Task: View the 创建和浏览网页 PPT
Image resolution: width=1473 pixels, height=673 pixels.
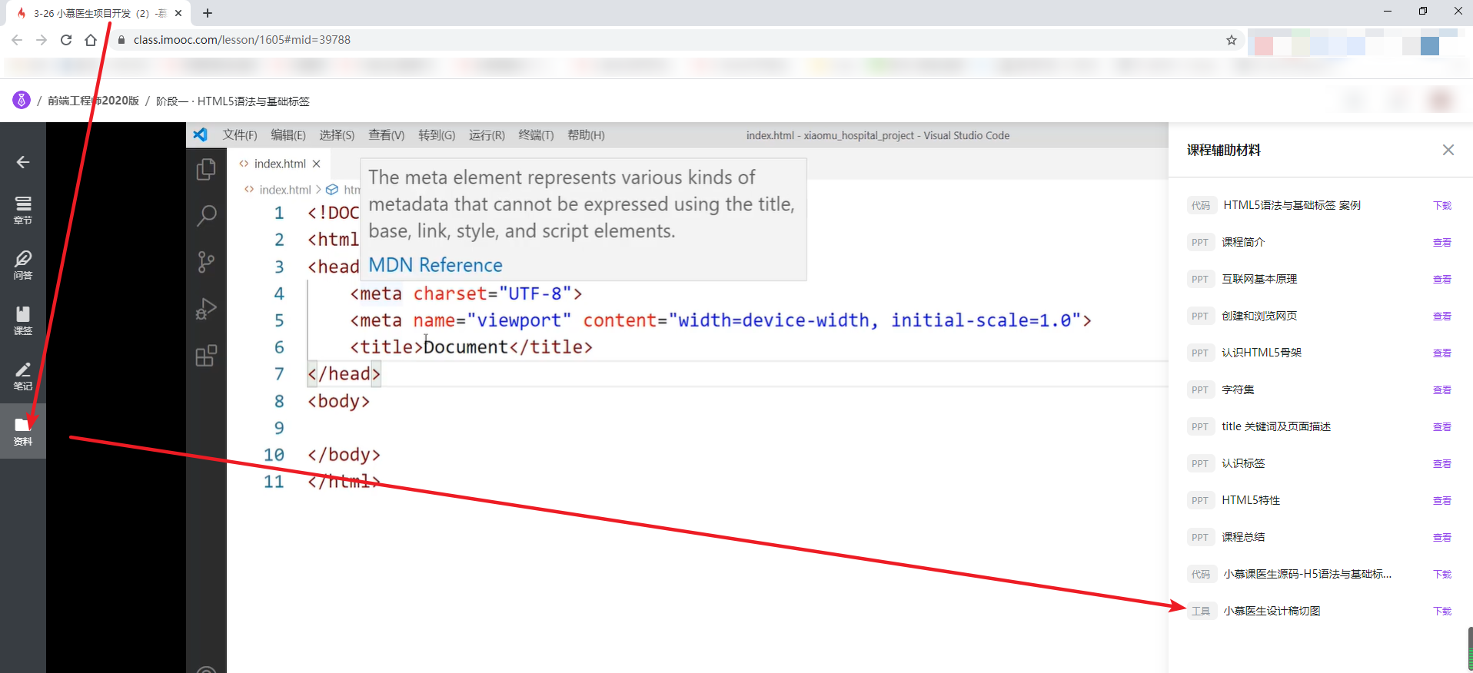Action: pyautogui.click(x=1442, y=317)
